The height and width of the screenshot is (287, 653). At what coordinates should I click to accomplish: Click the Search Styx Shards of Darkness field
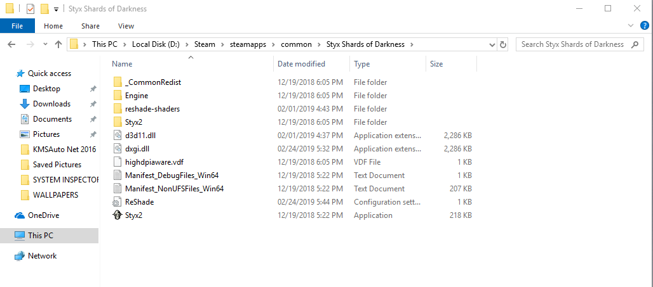580,44
